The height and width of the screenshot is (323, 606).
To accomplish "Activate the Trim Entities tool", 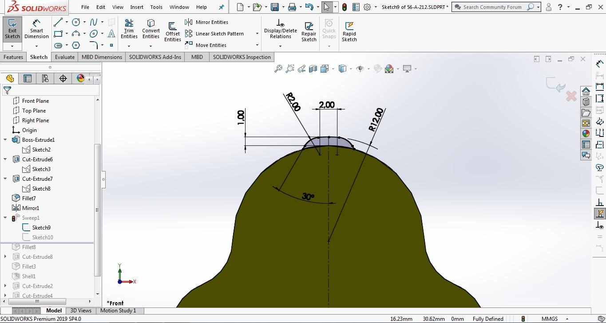I will (x=129, y=29).
